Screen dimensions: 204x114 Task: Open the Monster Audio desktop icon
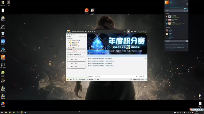(x=3, y=73)
